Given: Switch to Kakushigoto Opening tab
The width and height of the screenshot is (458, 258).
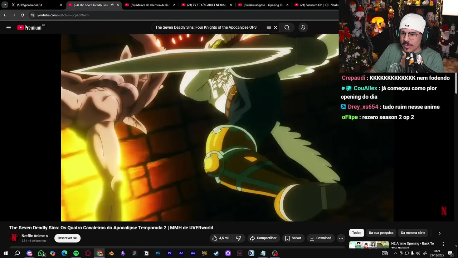Looking at the screenshot, I should click(263, 5).
